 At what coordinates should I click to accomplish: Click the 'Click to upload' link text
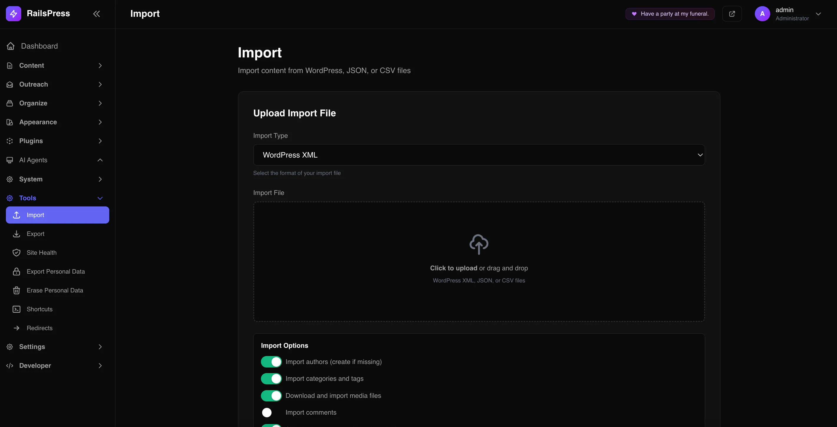pyautogui.click(x=454, y=268)
